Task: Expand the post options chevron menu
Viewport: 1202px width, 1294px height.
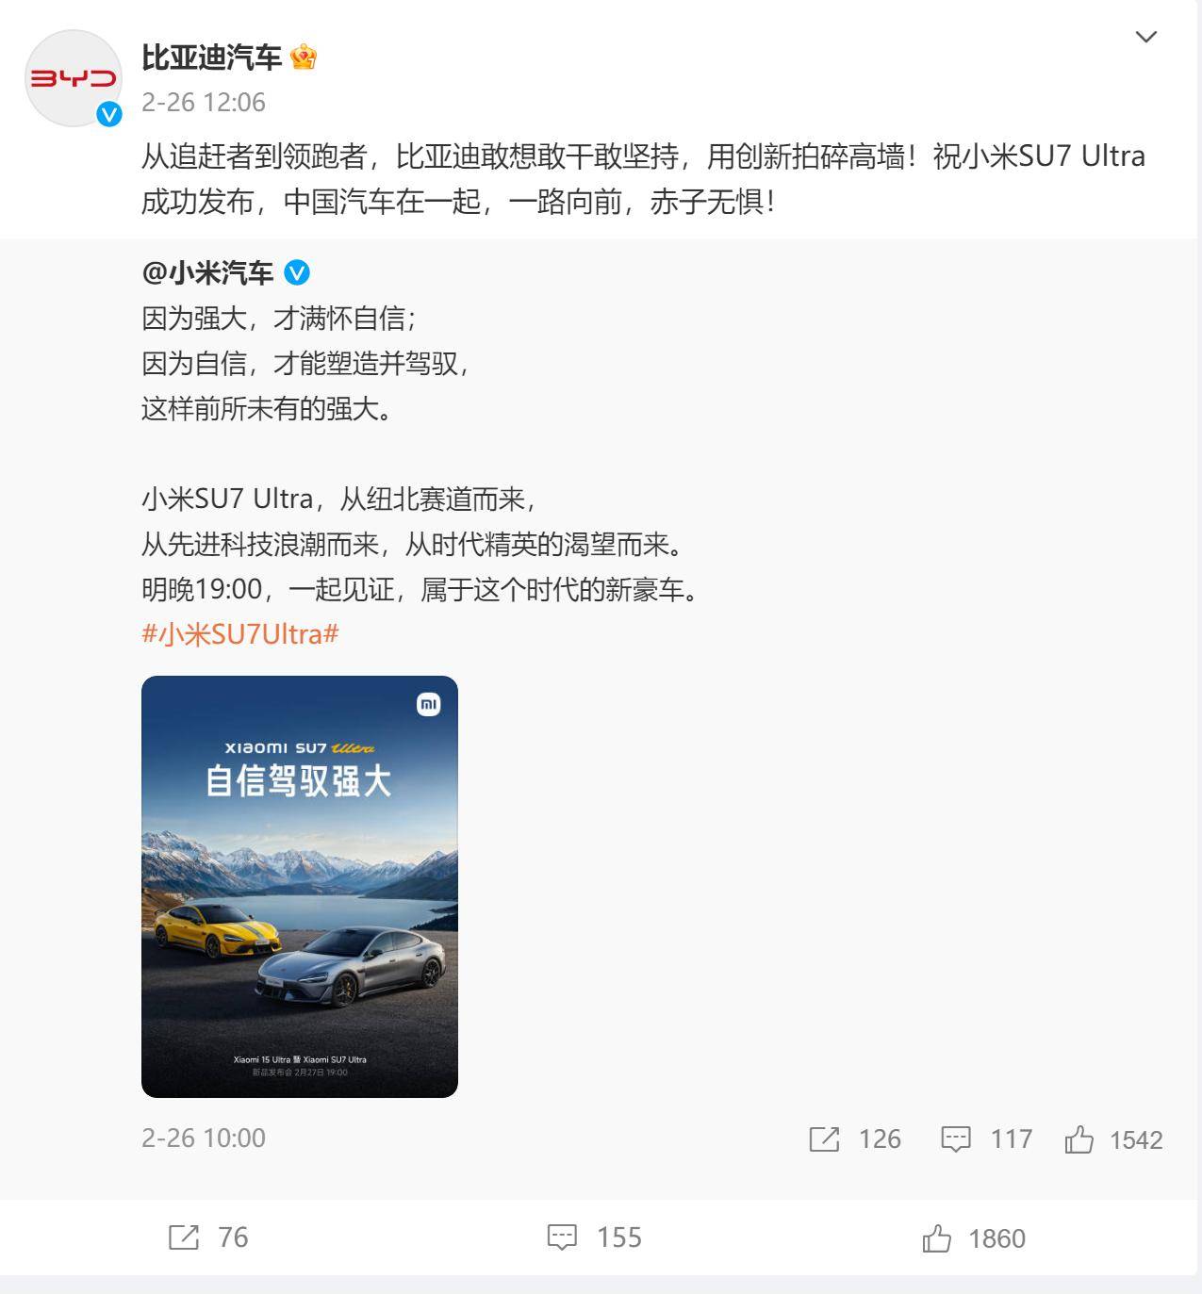Action: coord(1145,37)
